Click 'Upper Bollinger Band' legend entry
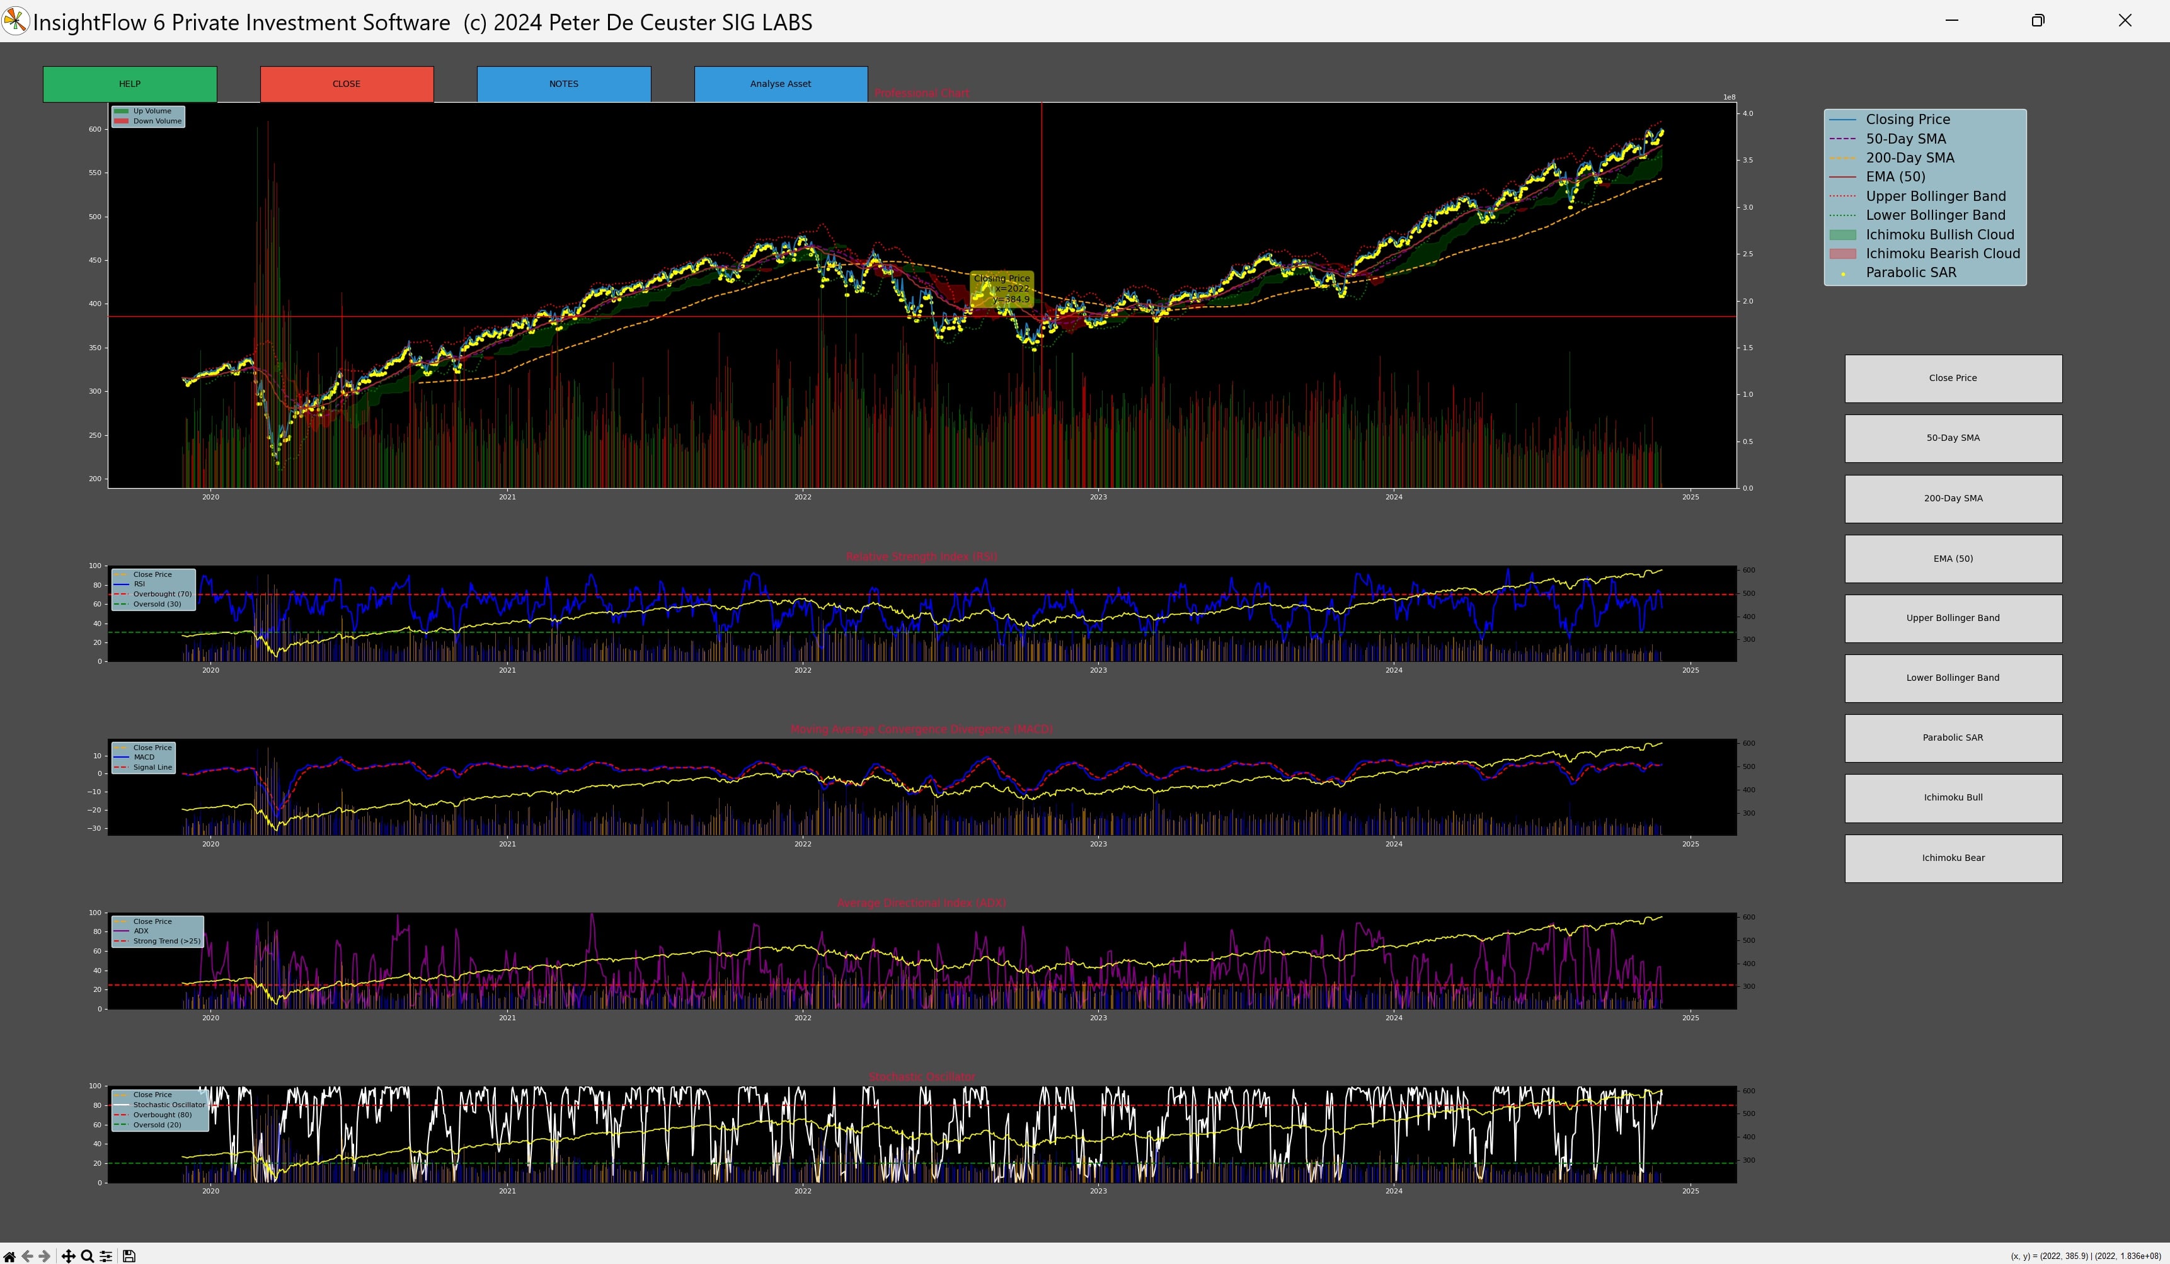 point(1936,196)
